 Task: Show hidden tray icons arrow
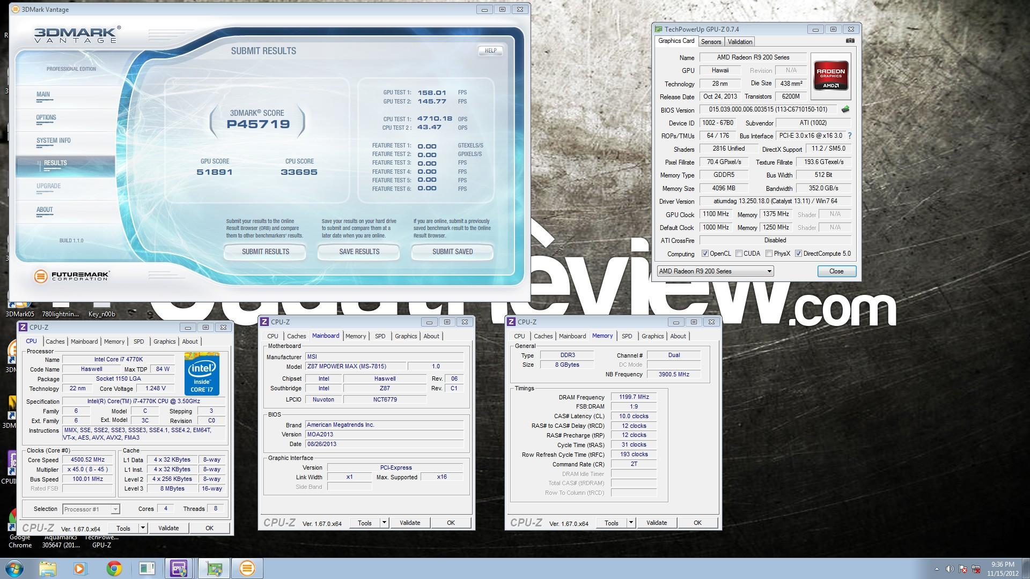(x=937, y=569)
